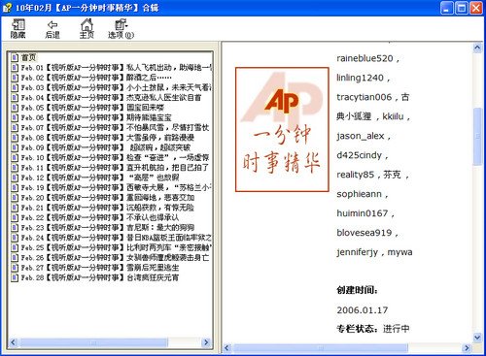
Task: Open Feb. 03 topic about 小小土拨鼠
Action: [x=116, y=87]
